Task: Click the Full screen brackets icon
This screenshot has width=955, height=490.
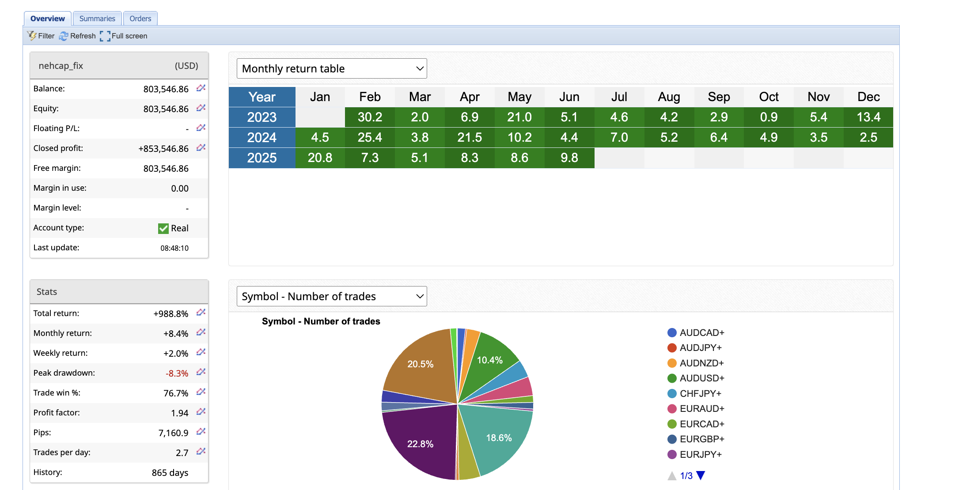Action: [105, 36]
